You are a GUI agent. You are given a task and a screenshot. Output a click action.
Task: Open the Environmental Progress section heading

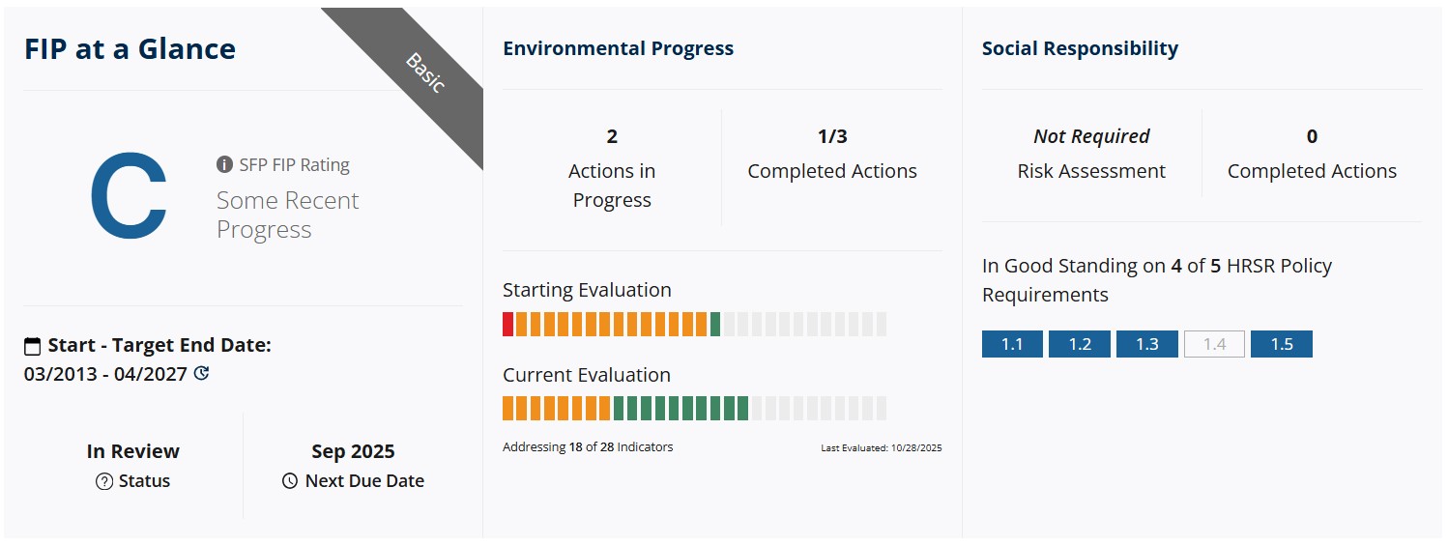pos(618,48)
